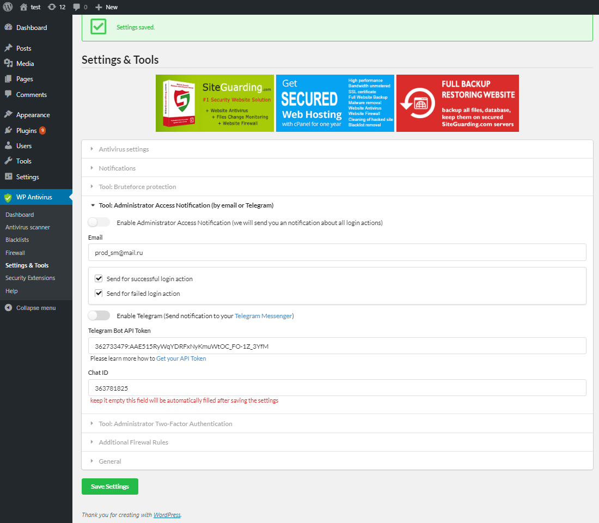Click the plus New icon
Viewport: 599px width, 523px height.
pos(99,7)
